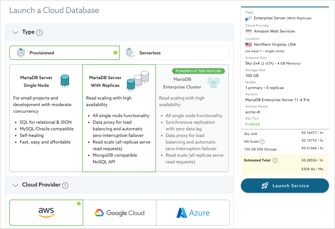335x229 pixels.
Task: Collapse the Type section chevron
Action: pyautogui.click(x=15, y=32)
